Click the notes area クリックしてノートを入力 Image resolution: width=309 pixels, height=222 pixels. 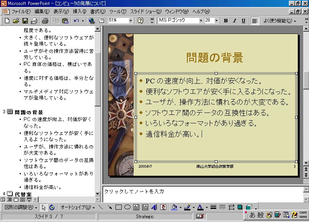click(x=134, y=191)
